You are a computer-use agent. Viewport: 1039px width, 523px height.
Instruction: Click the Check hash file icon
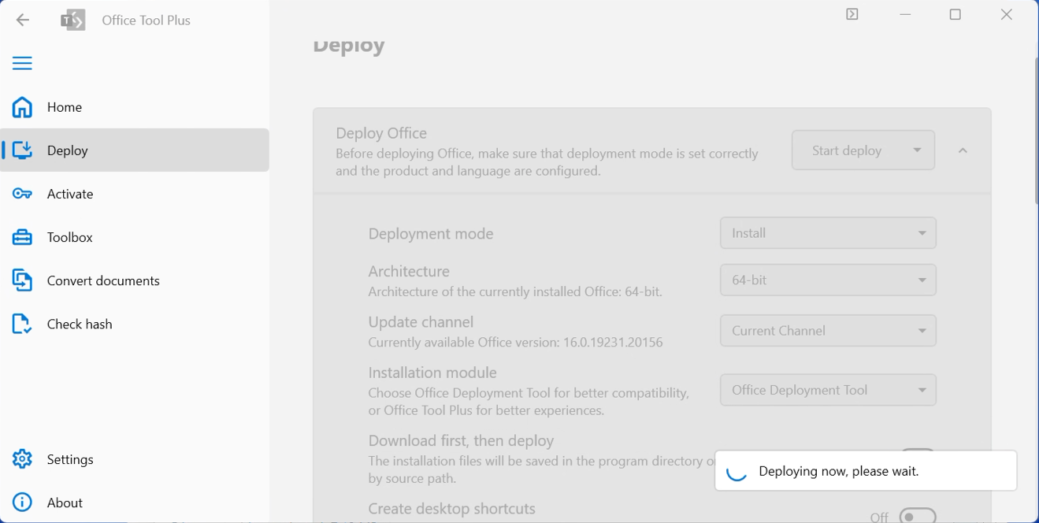click(x=22, y=324)
